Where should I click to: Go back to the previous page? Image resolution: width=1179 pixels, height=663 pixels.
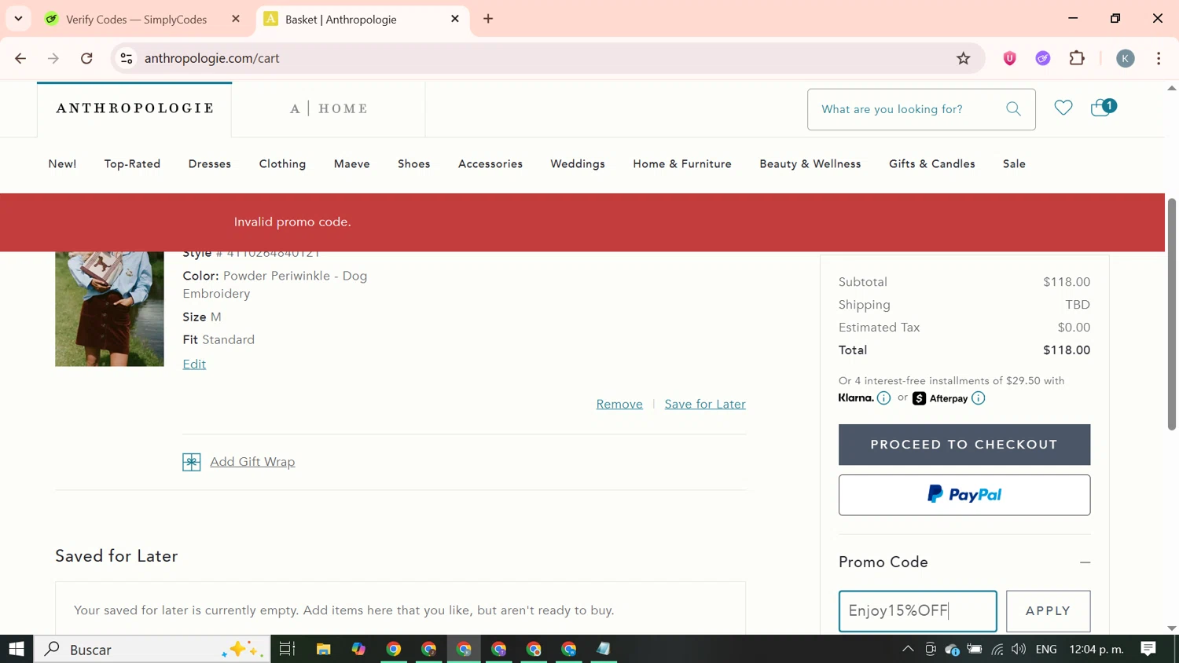[x=20, y=58]
